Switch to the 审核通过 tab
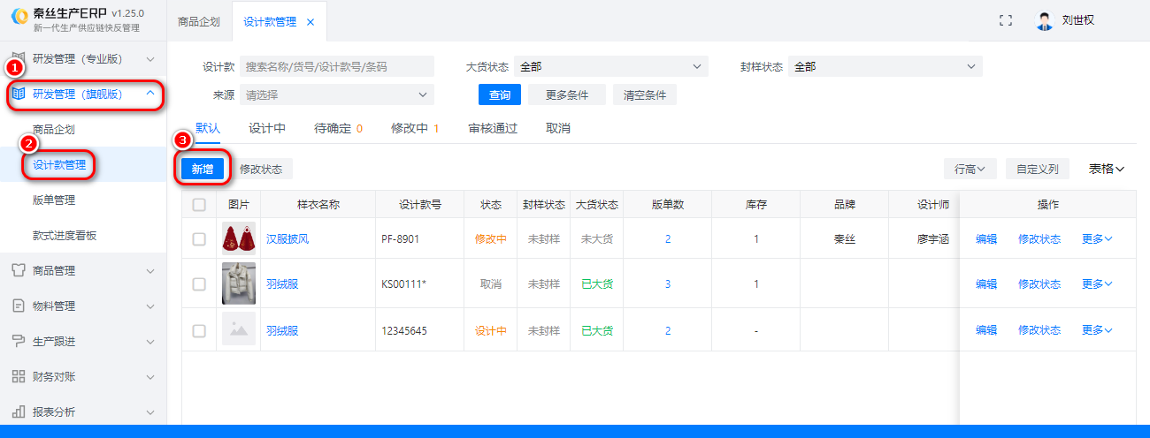 pos(493,128)
